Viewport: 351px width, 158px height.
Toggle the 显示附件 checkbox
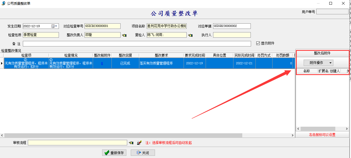[x=258, y=43]
